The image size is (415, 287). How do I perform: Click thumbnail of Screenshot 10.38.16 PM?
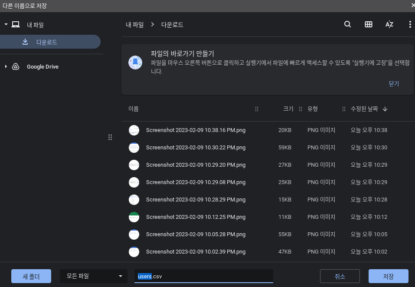click(x=134, y=130)
